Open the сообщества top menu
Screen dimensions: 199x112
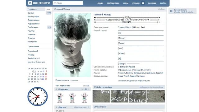113,3
